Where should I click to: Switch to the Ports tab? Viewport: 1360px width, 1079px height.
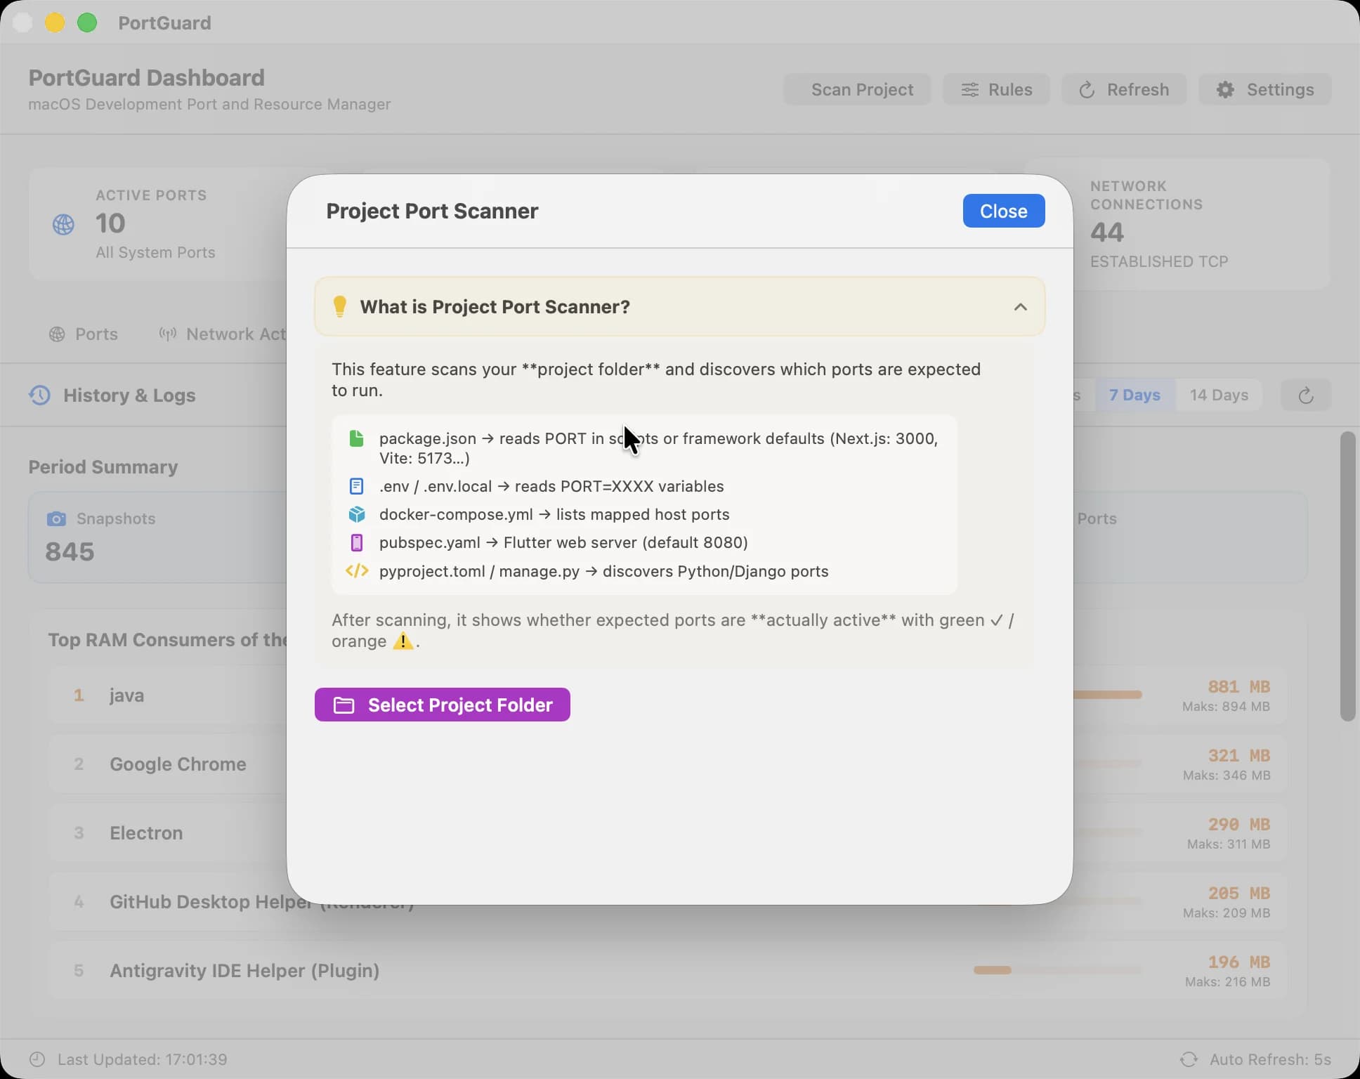point(84,334)
